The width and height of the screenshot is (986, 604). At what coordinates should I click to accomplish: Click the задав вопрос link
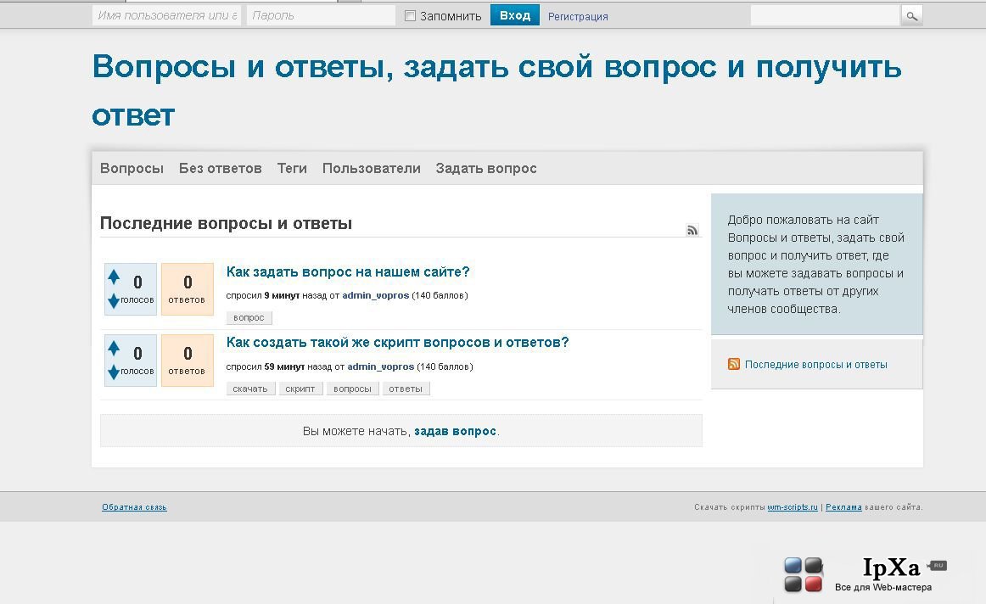456,431
